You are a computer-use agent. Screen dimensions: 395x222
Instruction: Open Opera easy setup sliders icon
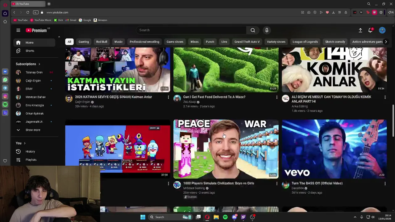tap(339, 12)
